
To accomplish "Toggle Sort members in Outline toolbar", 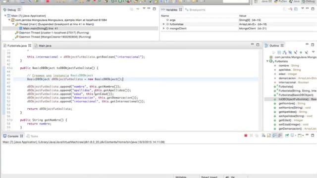I will pyautogui.click(x=285, y=52).
